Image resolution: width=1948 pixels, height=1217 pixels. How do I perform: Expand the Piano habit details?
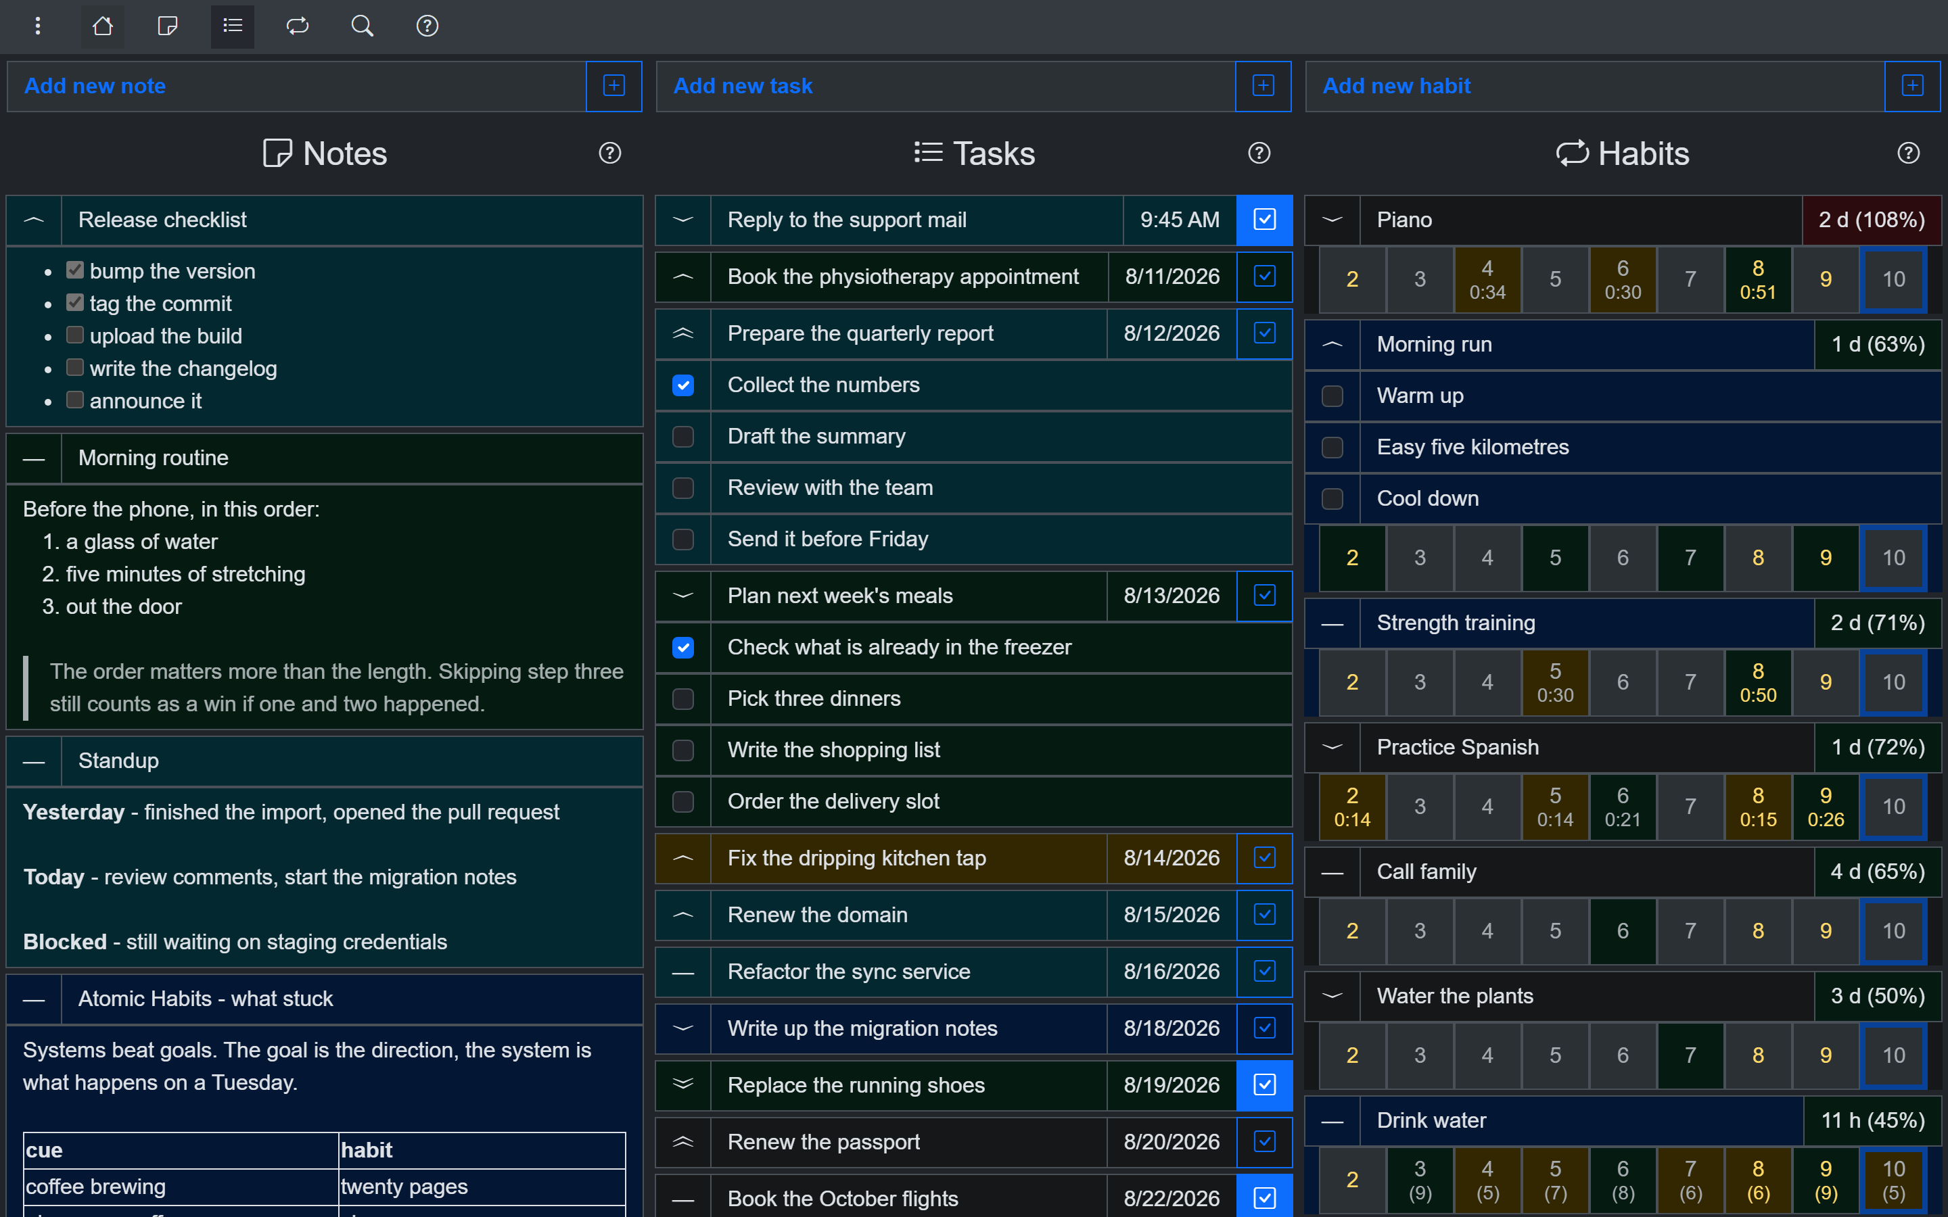(1332, 220)
